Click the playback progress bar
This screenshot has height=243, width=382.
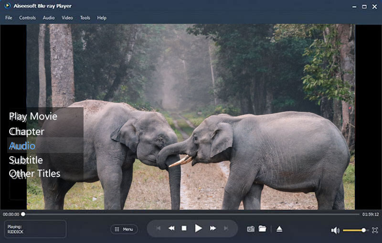click(191, 214)
